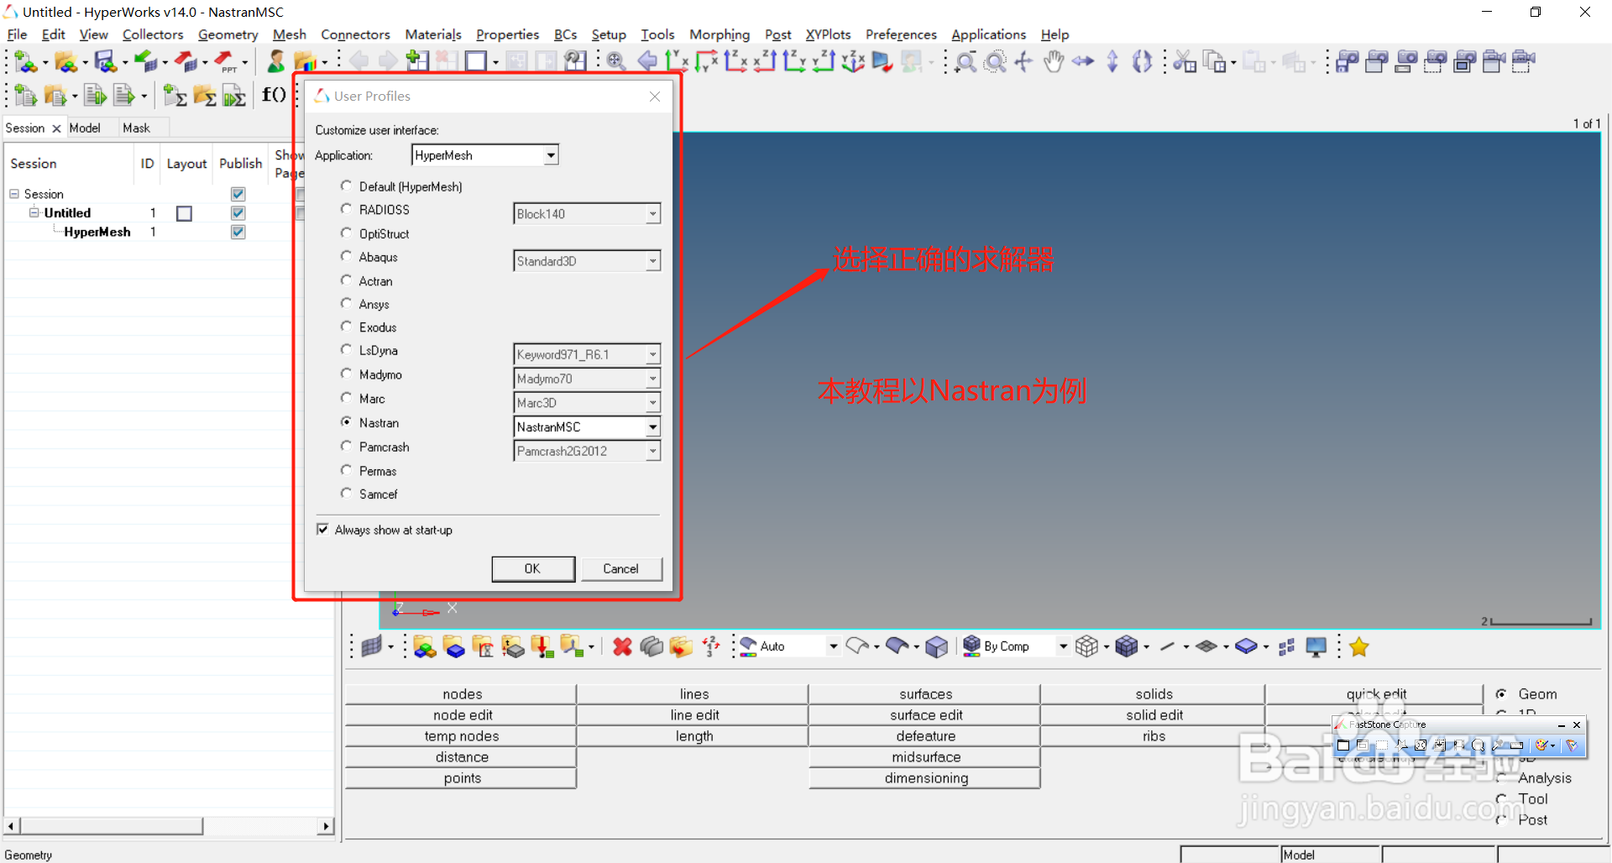The height and width of the screenshot is (863, 1612).
Task: Open the solid edit panel
Action: coord(1154,715)
